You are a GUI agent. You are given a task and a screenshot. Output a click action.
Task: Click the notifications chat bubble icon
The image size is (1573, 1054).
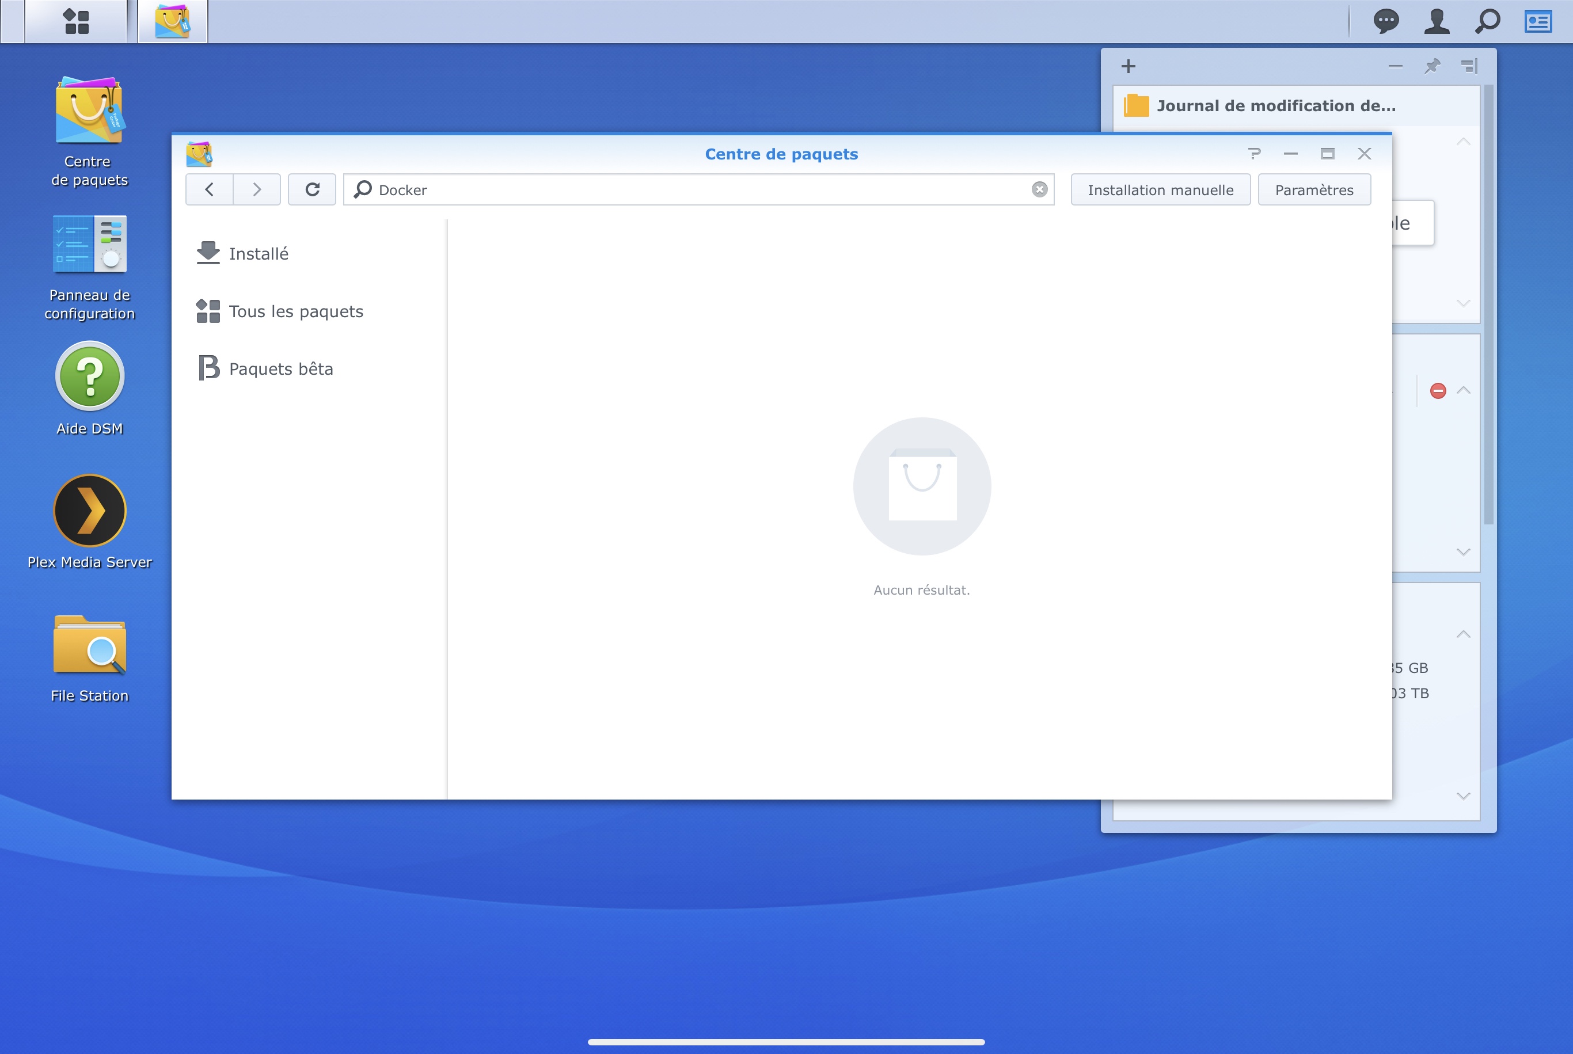[x=1385, y=21]
